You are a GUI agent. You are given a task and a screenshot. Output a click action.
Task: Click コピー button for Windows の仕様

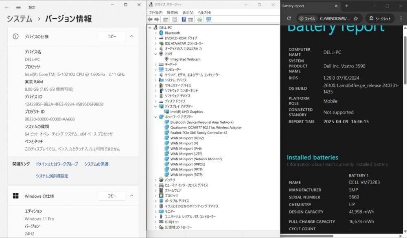pyautogui.click(x=112, y=196)
